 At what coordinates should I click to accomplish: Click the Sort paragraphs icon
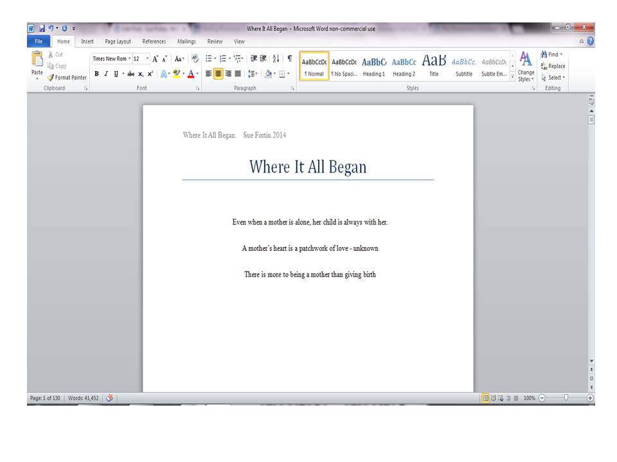tap(276, 58)
